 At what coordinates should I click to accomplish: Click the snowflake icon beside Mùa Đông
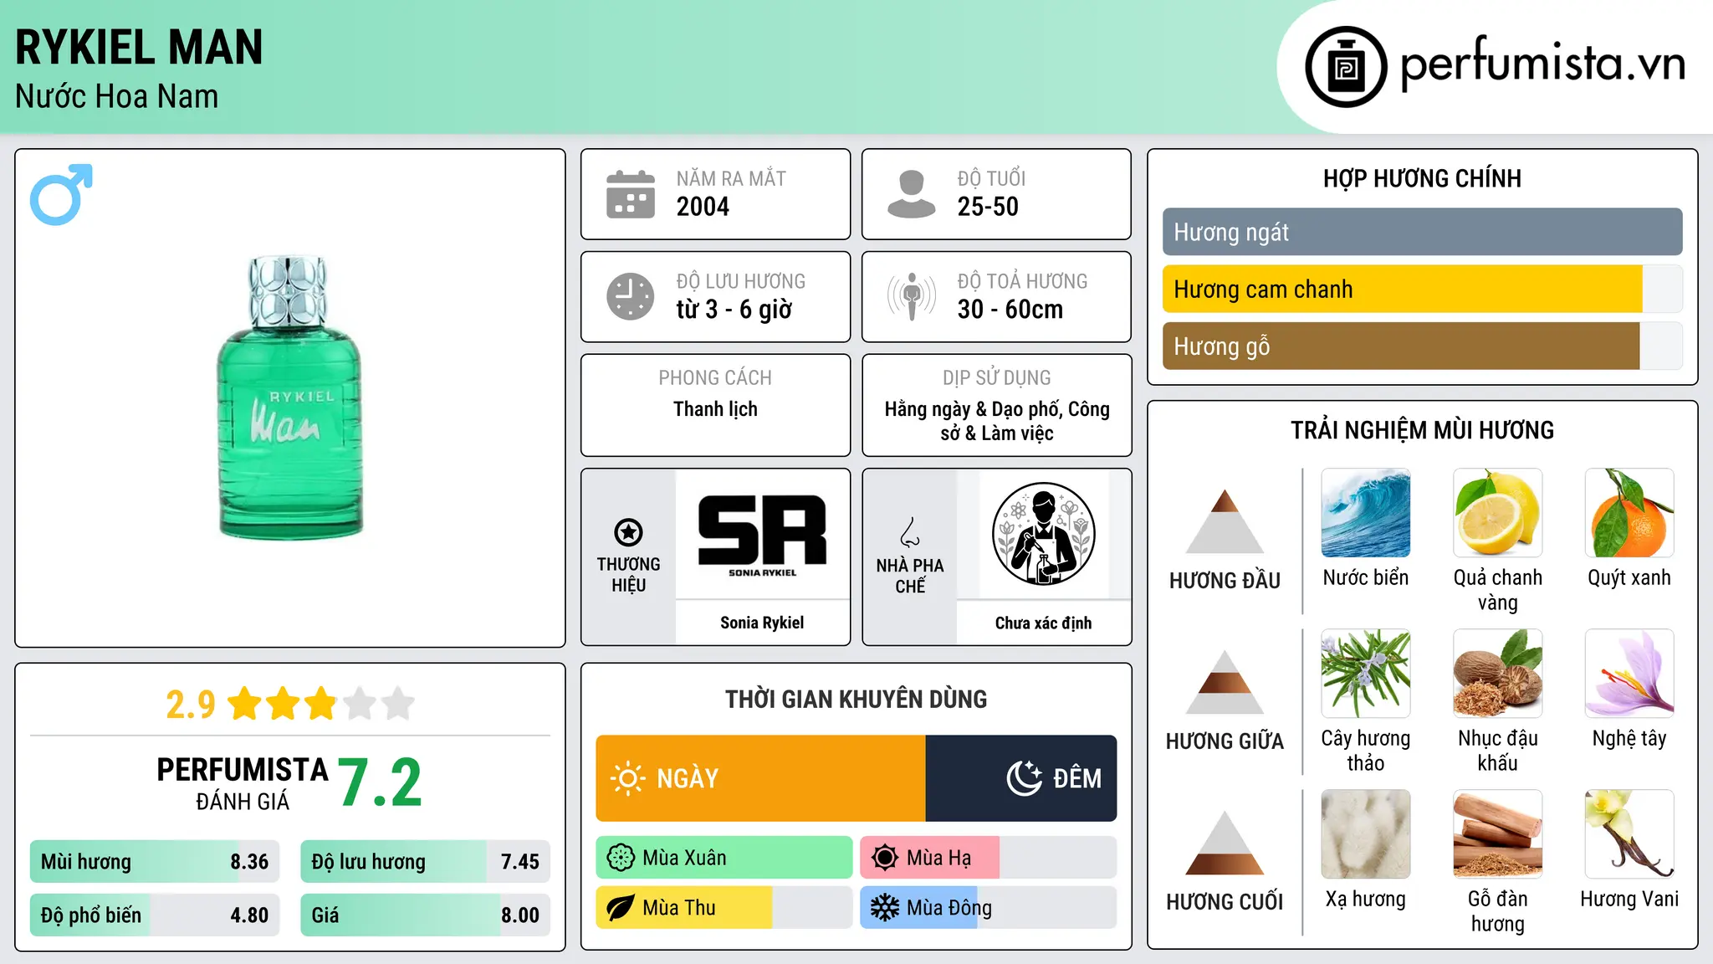pos(884,908)
